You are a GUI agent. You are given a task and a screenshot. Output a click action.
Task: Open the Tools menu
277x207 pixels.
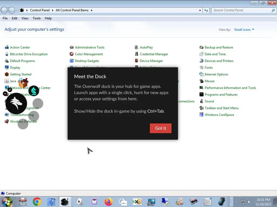click(37, 18)
